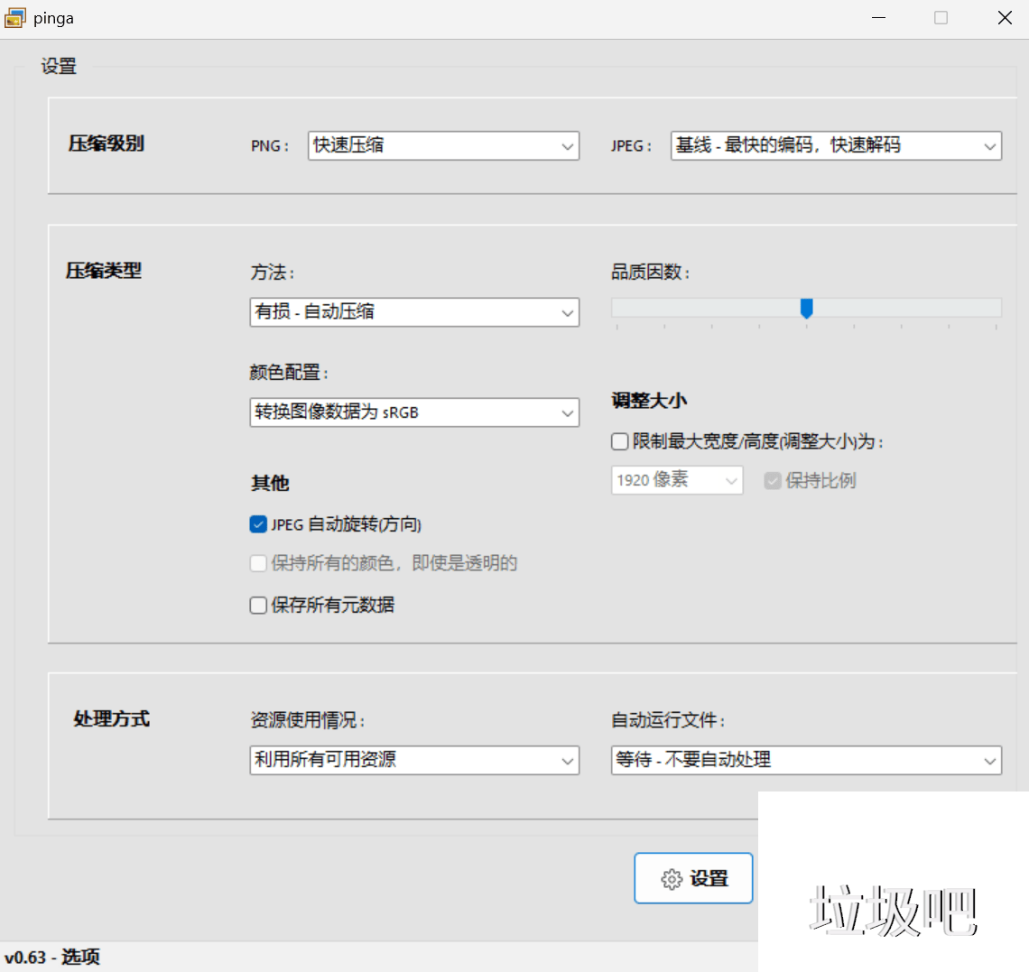Open the JPEG encoding dropdown

pos(835,145)
